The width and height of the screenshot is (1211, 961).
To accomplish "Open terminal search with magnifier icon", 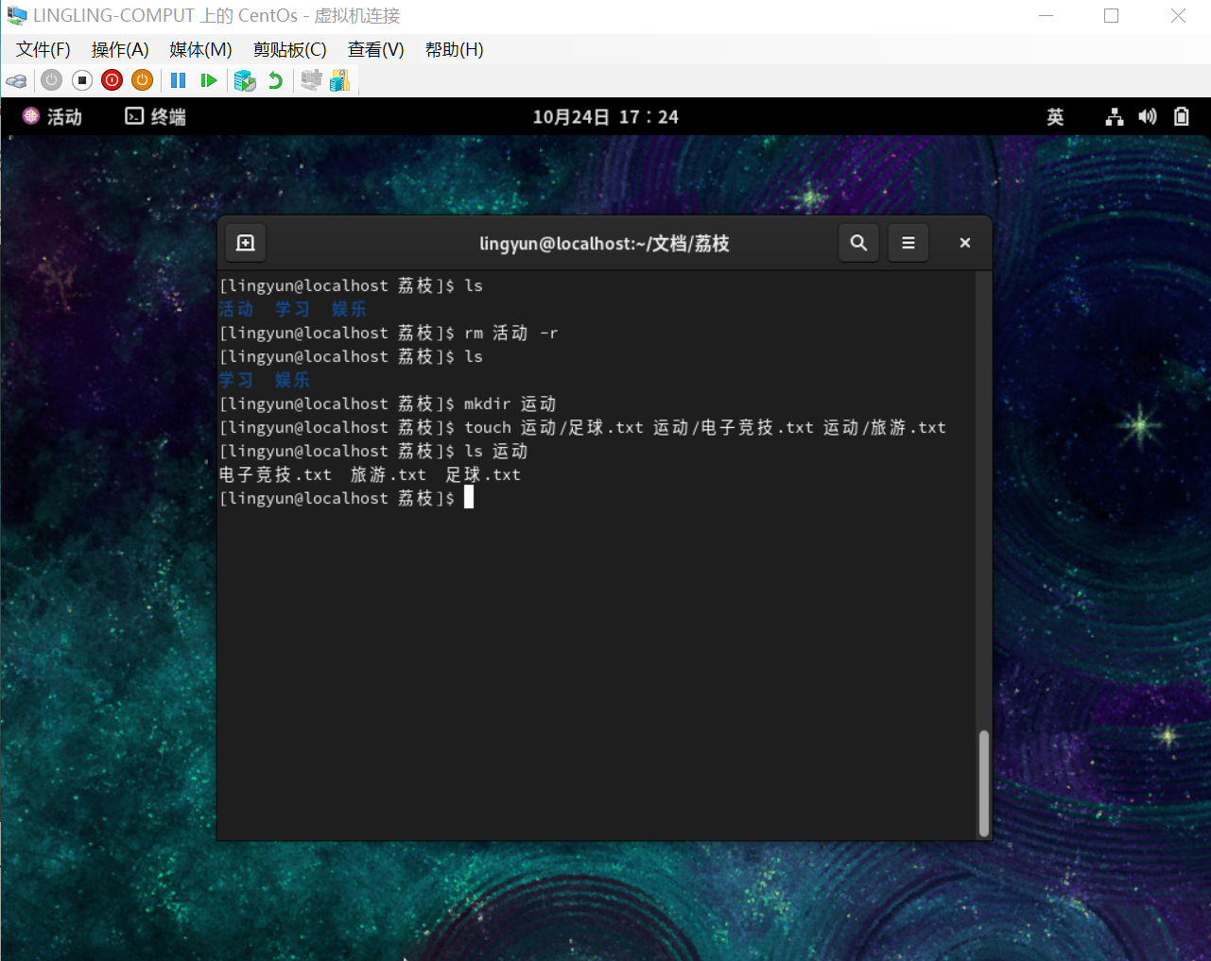I will pyautogui.click(x=858, y=243).
